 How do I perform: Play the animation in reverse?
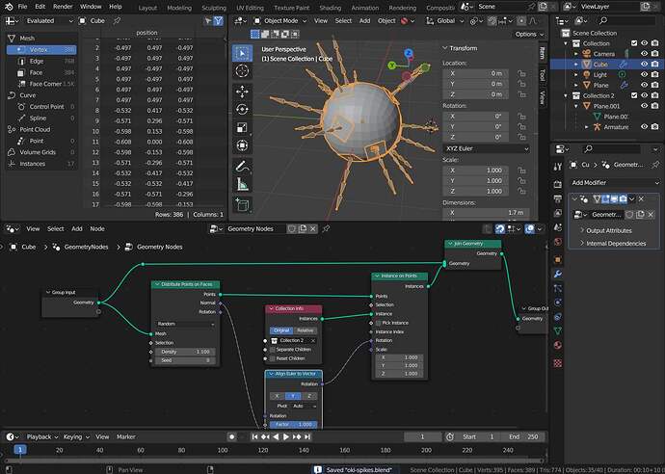pyautogui.click(x=276, y=436)
